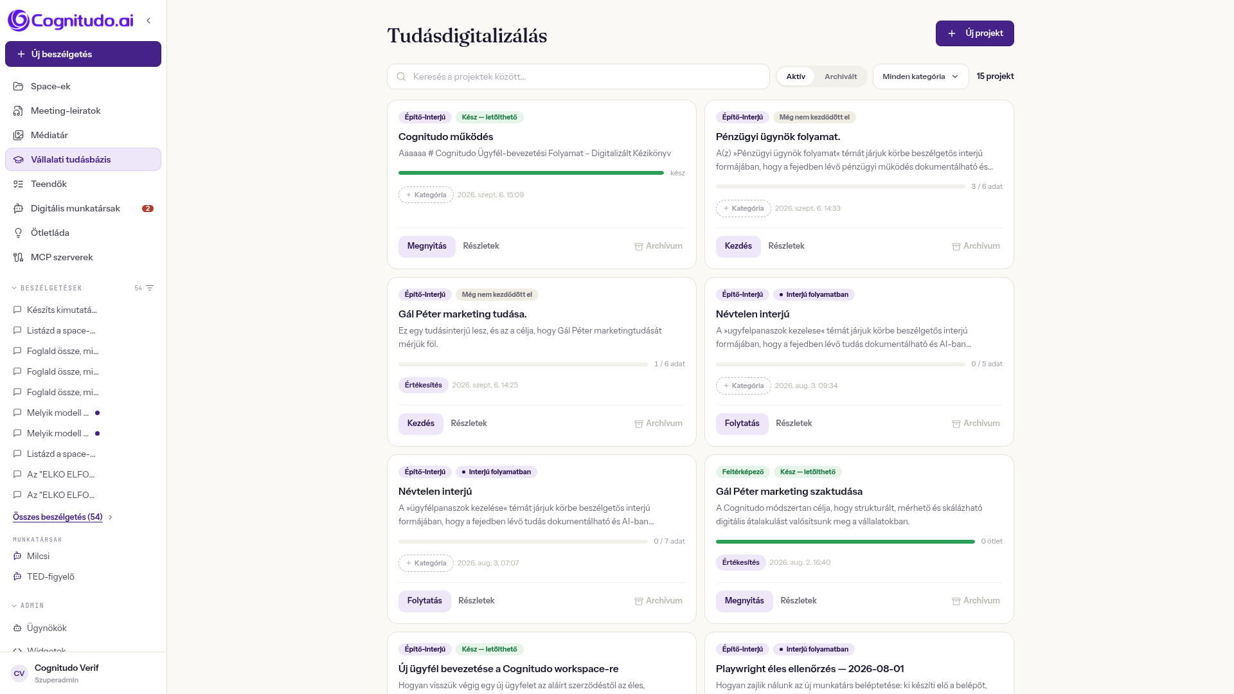Click Megnyitás on Cognitudo működés card

pyautogui.click(x=427, y=246)
